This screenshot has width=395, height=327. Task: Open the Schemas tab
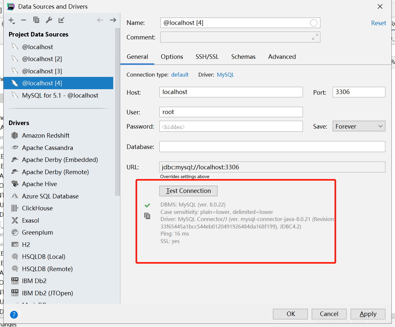(243, 57)
